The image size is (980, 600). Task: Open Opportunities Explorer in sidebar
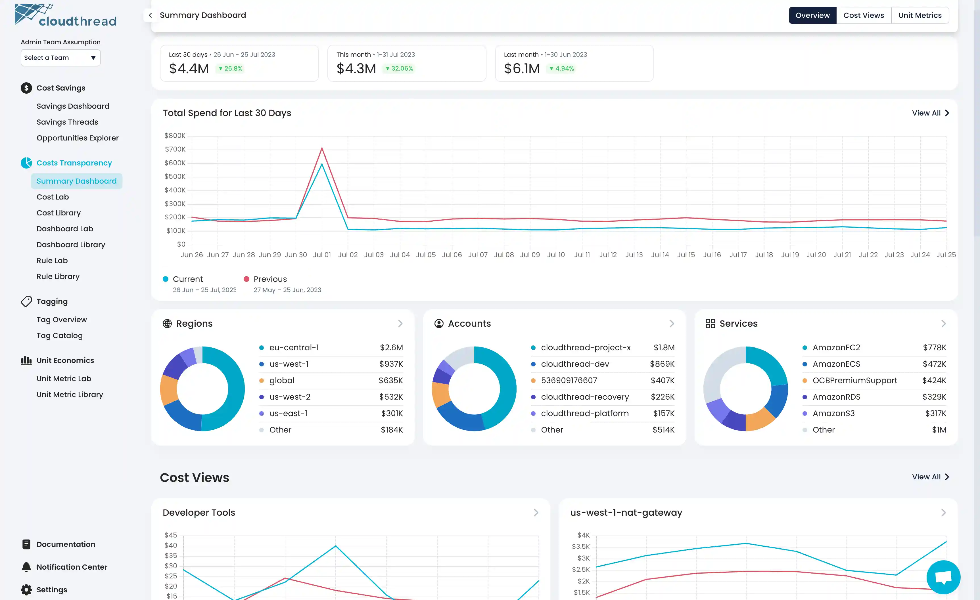[x=78, y=138]
